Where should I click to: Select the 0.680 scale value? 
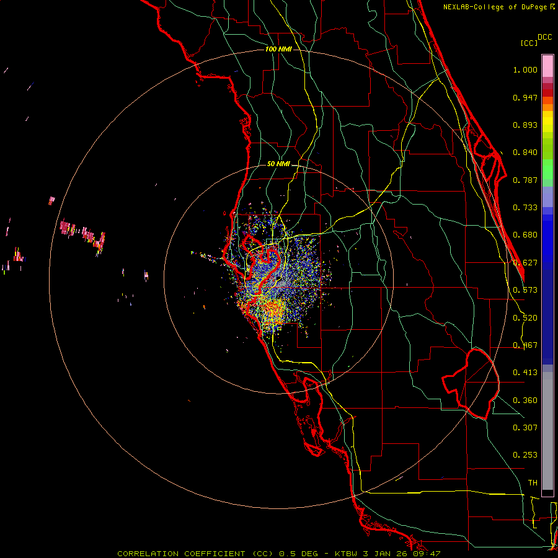tap(525, 235)
